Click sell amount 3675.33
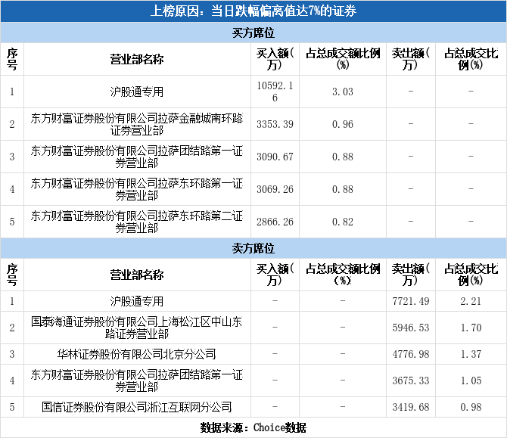The height and width of the screenshot is (438, 507). [x=411, y=381]
